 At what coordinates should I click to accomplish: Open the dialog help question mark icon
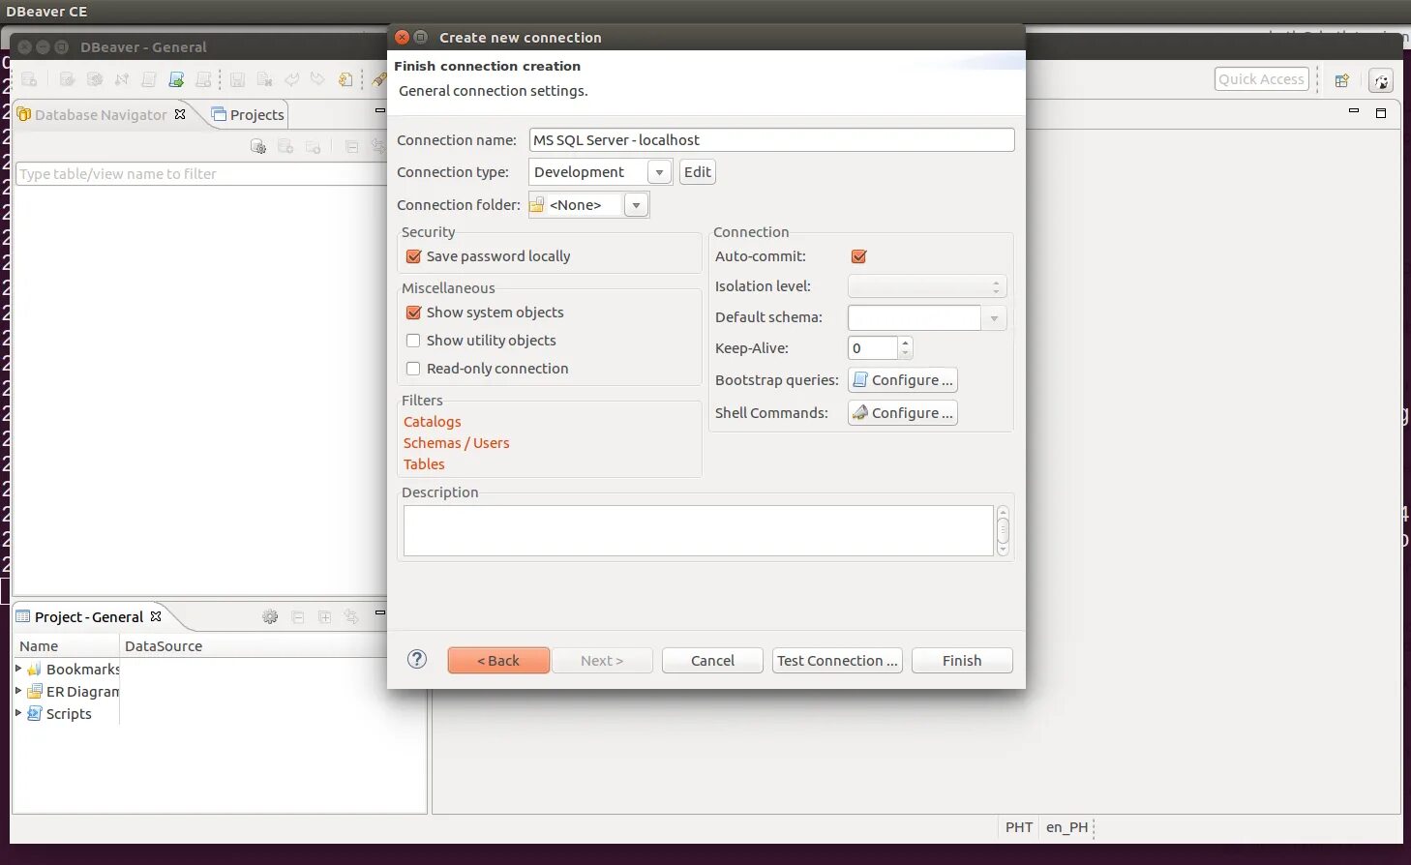417,659
